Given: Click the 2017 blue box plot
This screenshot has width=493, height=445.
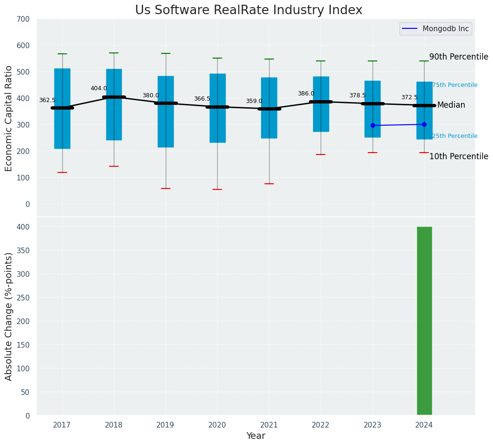Looking at the screenshot, I should click(x=62, y=109).
